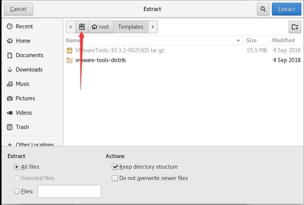Click the search magnifier icon

click(x=263, y=9)
